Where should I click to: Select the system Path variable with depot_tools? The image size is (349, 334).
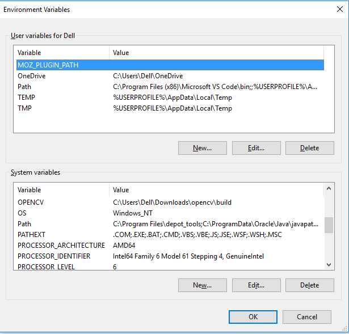click(x=170, y=223)
